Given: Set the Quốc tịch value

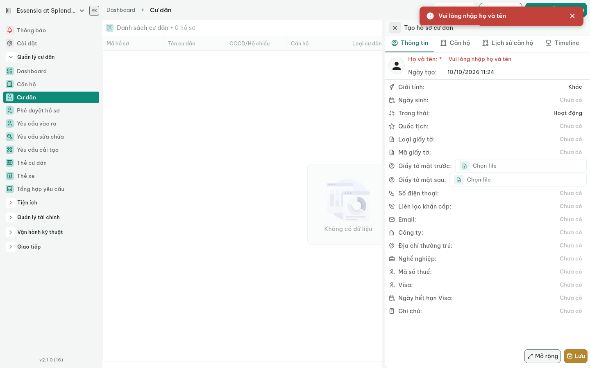Looking at the screenshot, I should pos(571,126).
